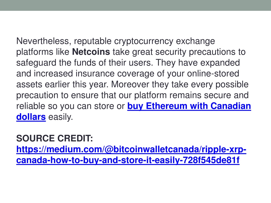Click the word 'possible' in the paragraph
The image size is (271, 203).
[232, 85]
